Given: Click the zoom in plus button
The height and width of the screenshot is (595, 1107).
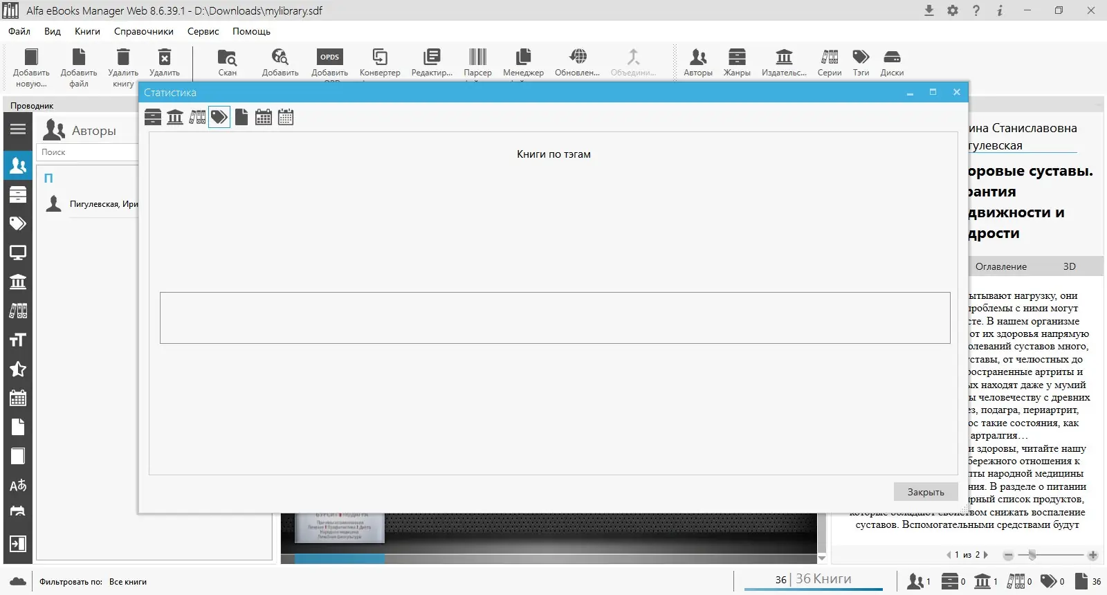Looking at the screenshot, I should click(1093, 556).
